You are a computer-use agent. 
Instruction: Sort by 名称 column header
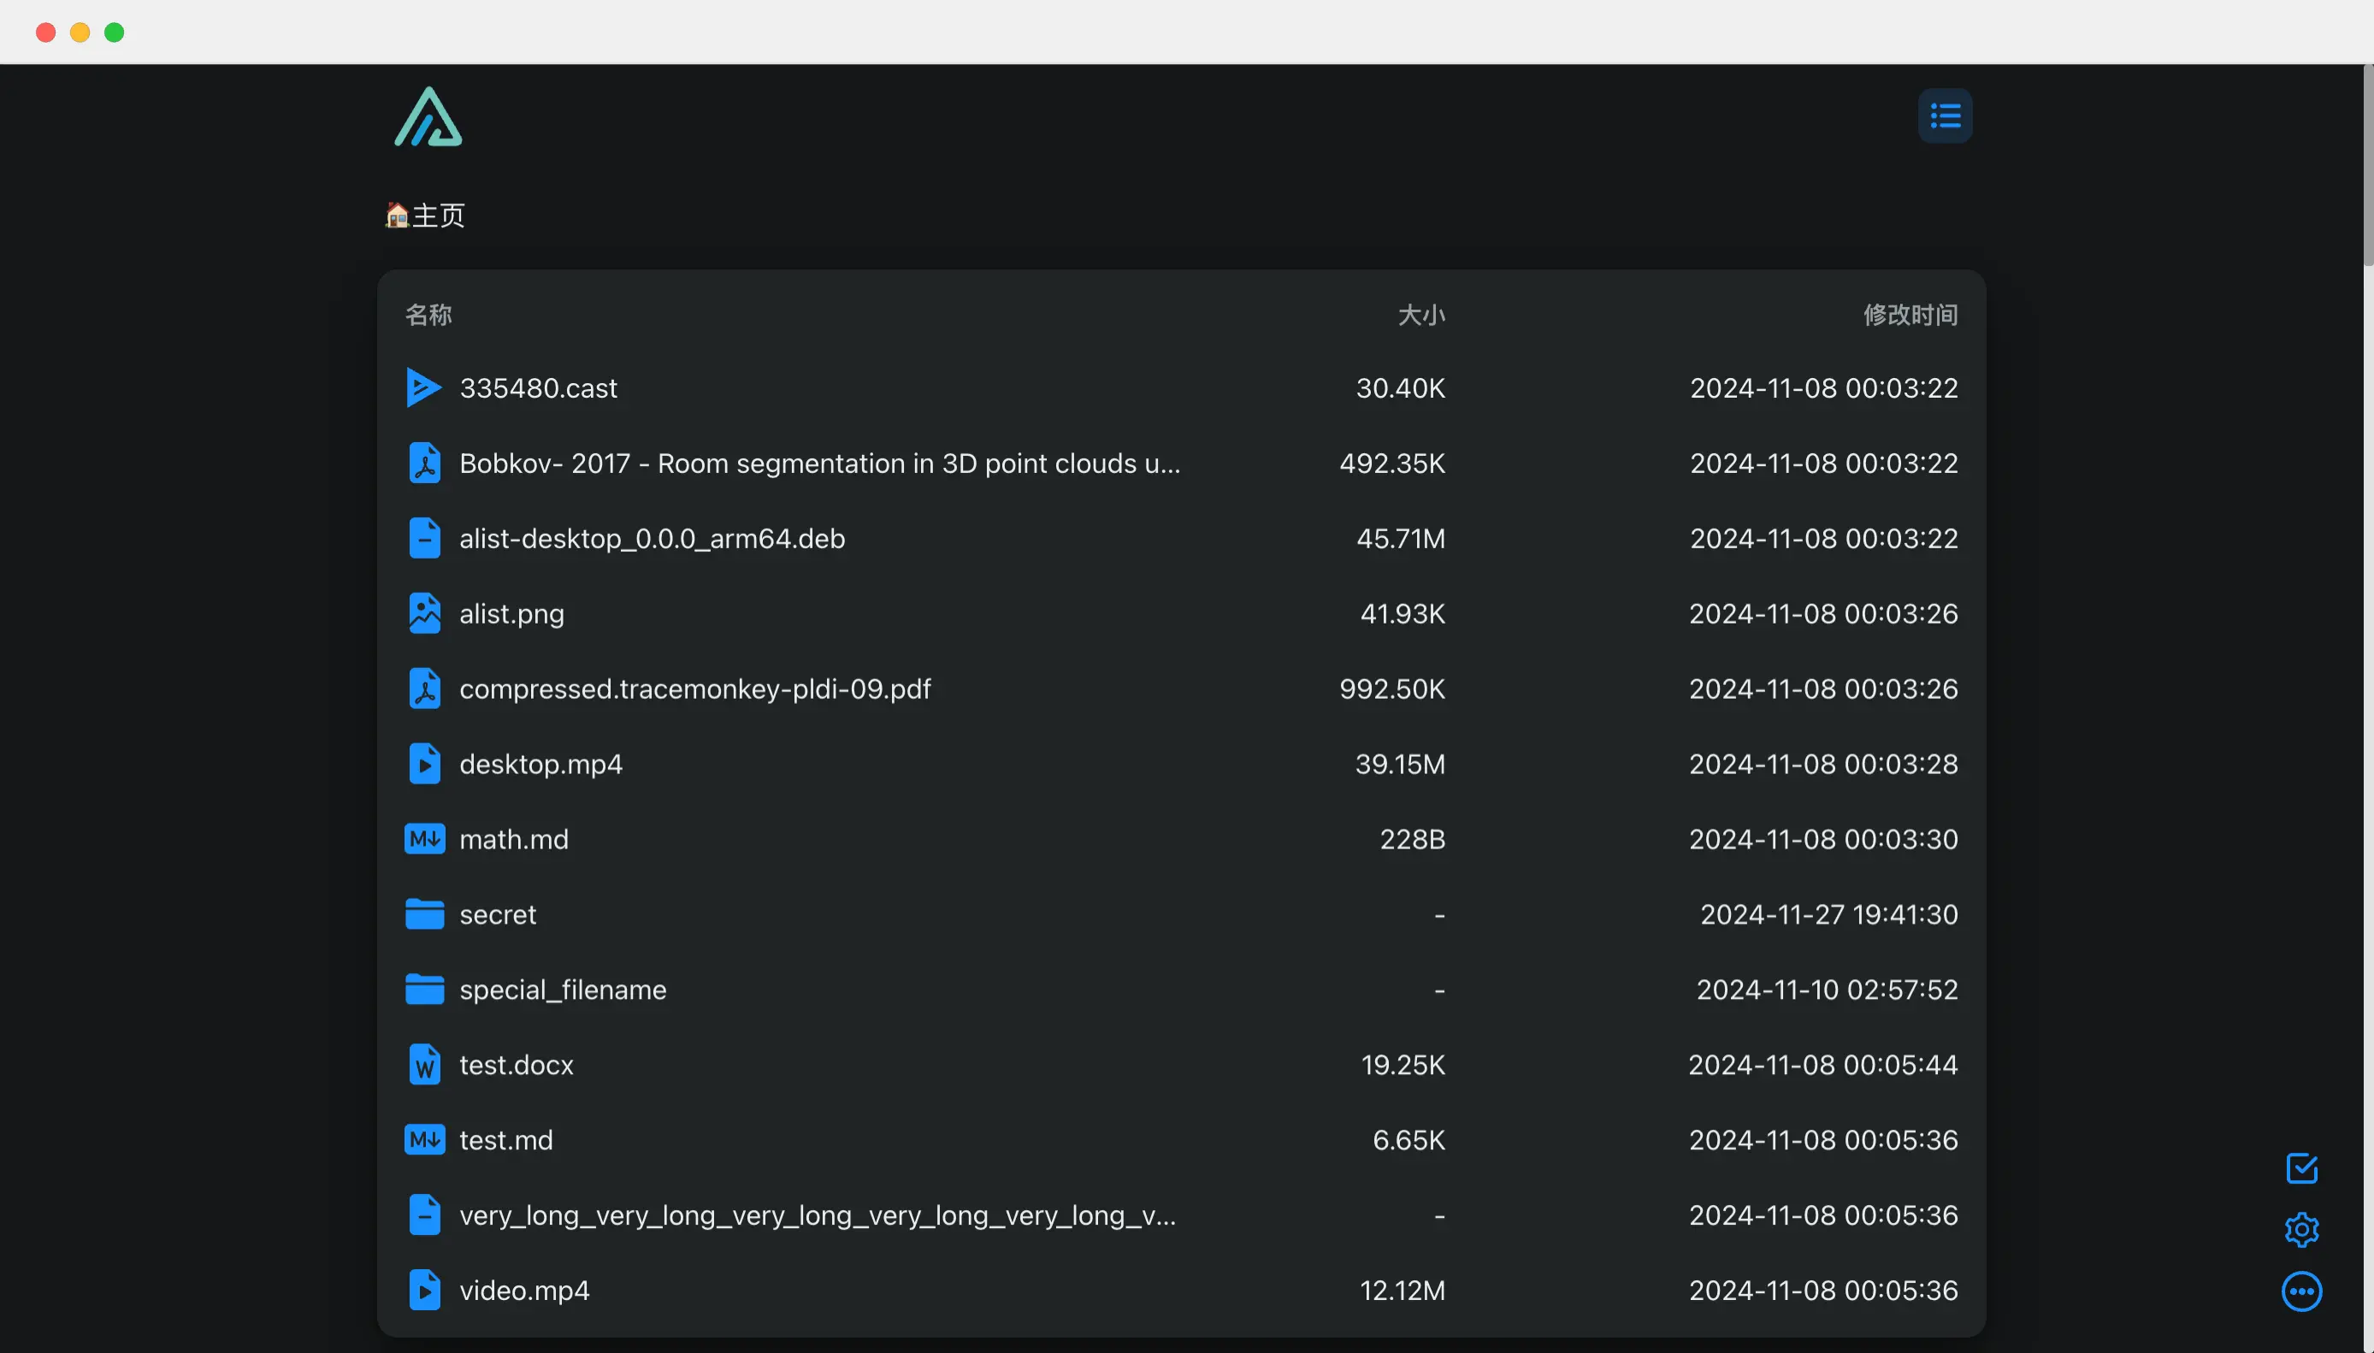coord(428,315)
